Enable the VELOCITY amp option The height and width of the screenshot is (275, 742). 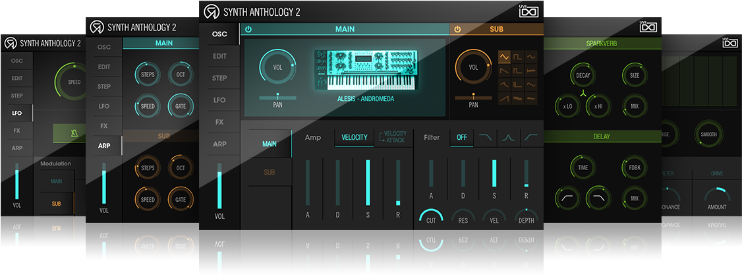(x=355, y=138)
